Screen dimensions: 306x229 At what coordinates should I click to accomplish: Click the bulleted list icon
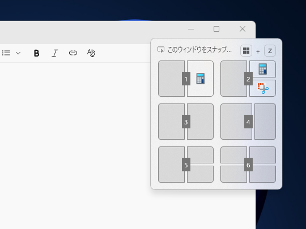(x=6, y=53)
